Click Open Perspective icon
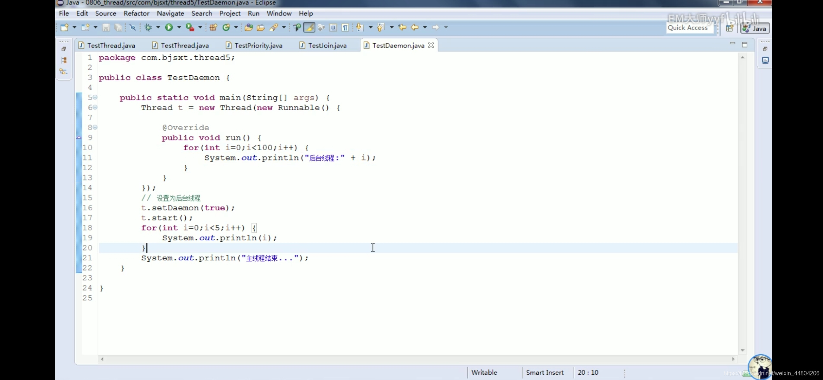Viewport: 823px width, 380px height. click(x=729, y=28)
